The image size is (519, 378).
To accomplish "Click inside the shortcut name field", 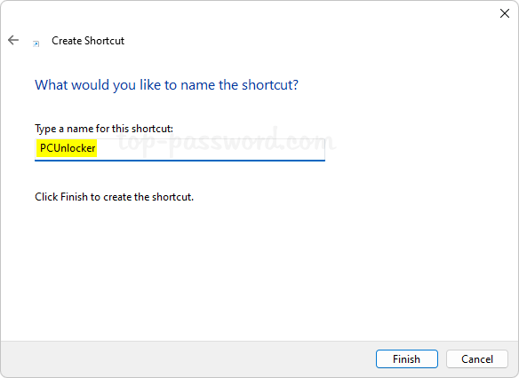I will click(x=180, y=149).
